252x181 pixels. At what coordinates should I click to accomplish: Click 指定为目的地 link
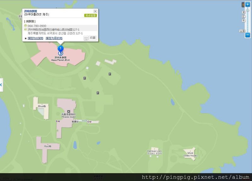coord(54,38)
